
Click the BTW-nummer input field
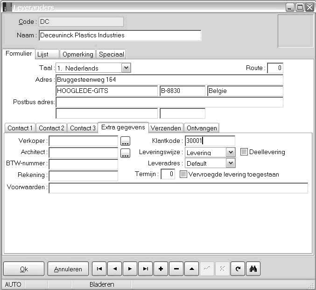(x=84, y=164)
